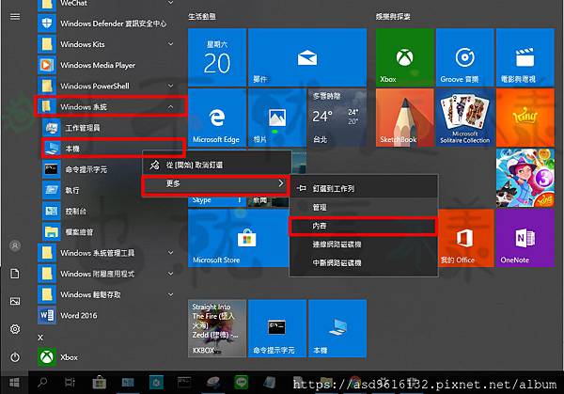Image resolution: width=564 pixels, height=394 pixels.
Task: Expand the Windows 附屬應用程式 folder
Action: point(170,274)
